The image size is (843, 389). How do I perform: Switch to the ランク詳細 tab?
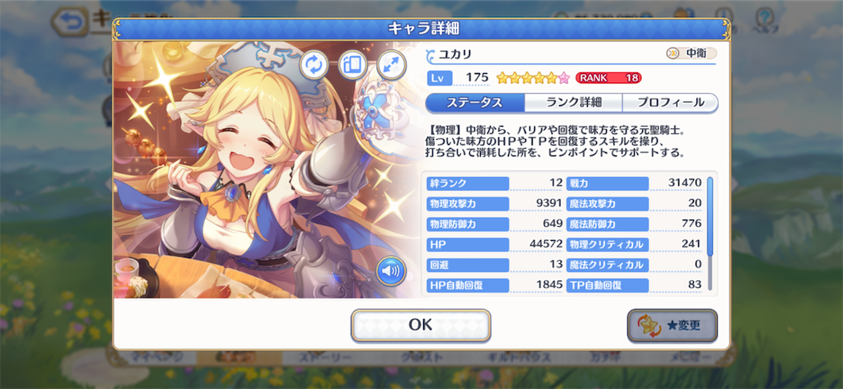tap(573, 103)
